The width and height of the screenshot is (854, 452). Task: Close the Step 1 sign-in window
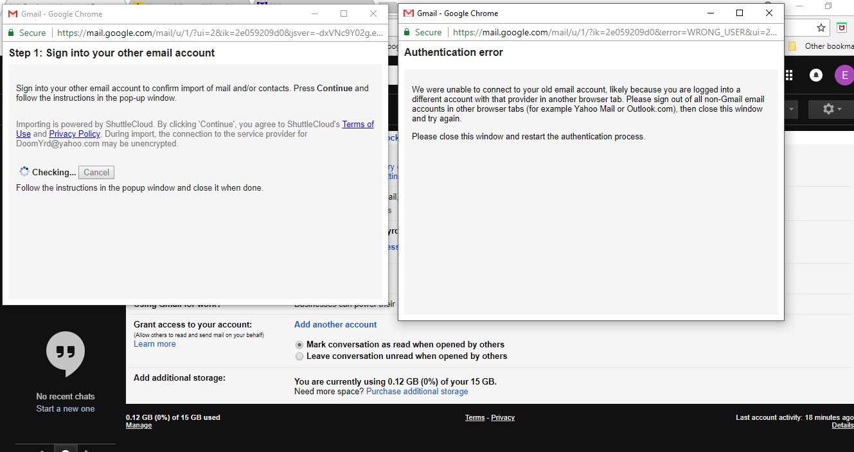coord(373,13)
